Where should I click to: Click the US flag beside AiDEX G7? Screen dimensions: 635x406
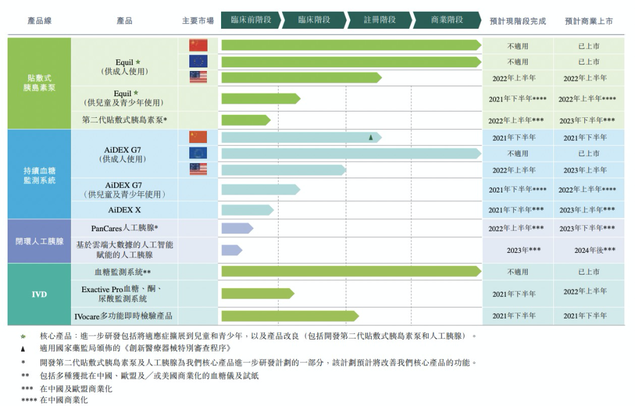tap(198, 169)
